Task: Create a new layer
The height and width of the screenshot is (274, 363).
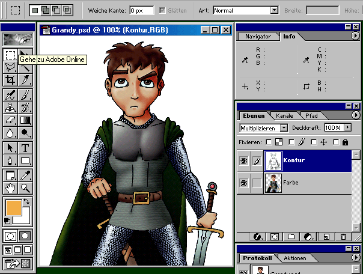Action: (x=326, y=237)
